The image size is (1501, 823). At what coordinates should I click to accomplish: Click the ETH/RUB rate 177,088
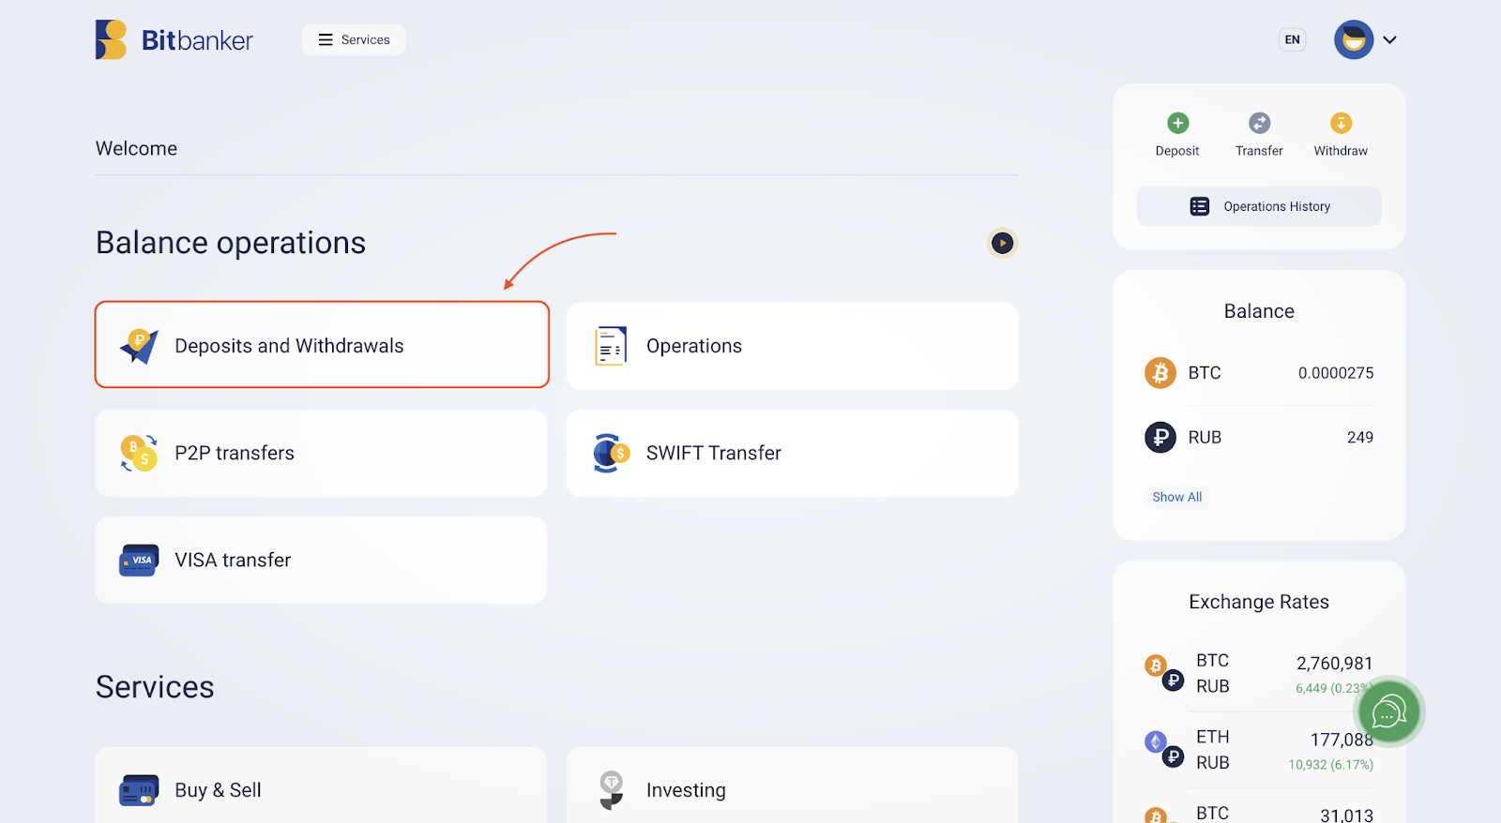(1342, 740)
